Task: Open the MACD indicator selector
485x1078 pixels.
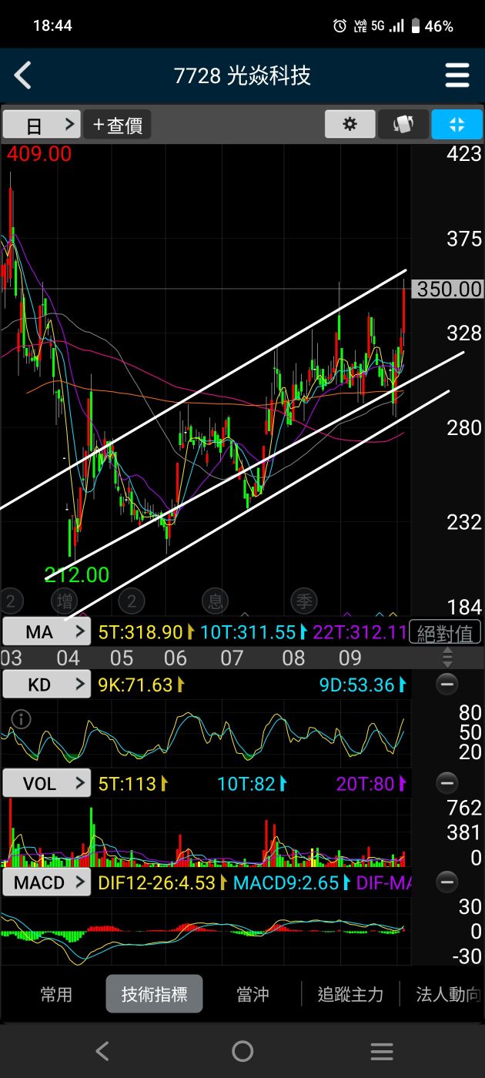Action: (x=47, y=882)
